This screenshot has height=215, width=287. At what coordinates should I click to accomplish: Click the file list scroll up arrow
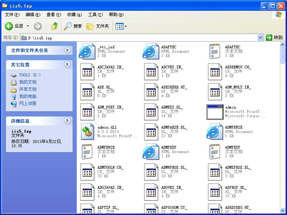pos(283,44)
